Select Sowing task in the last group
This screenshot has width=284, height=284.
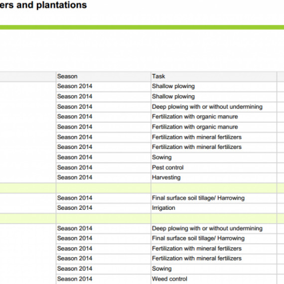(214, 269)
